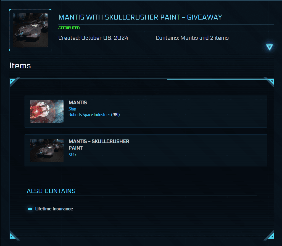
Task: Click the bottom-left corner bracket of the Items panel
Action: tap(13, 235)
